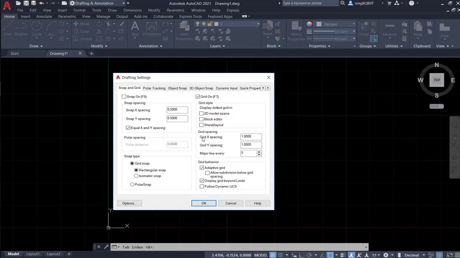The width and height of the screenshot is (460, 258).
Task: Expand the Draw panel dropdown
Action: pos(36,46)
